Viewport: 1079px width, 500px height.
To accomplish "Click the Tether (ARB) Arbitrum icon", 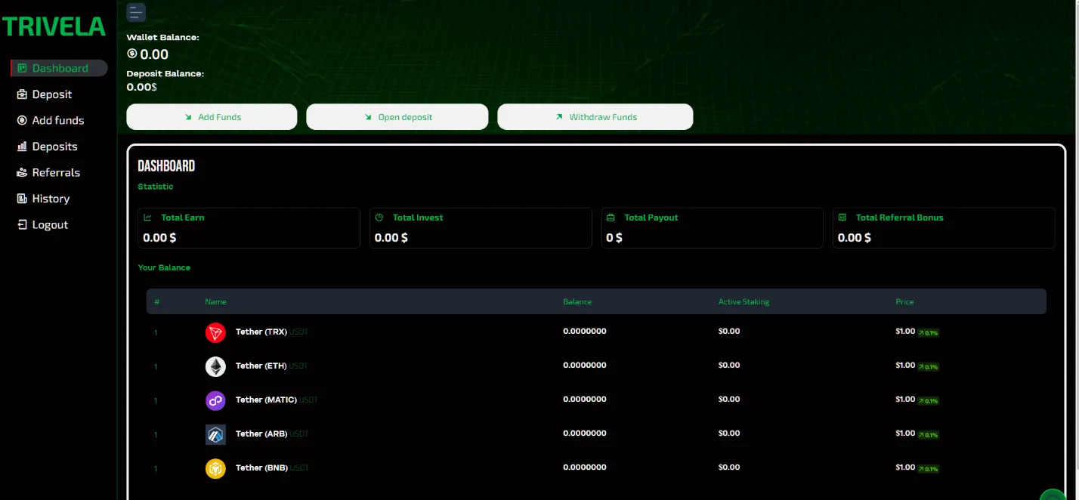I will 215,434.
